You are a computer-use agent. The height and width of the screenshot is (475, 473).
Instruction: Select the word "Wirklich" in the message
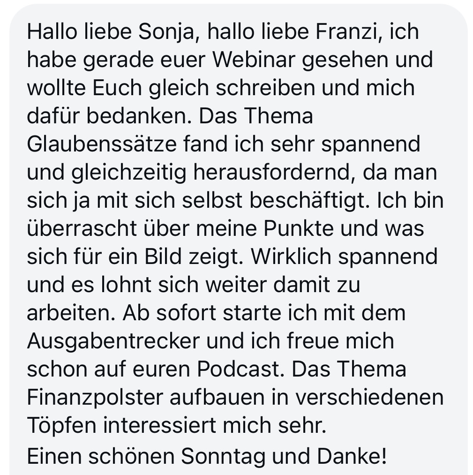tap(291, 256)
